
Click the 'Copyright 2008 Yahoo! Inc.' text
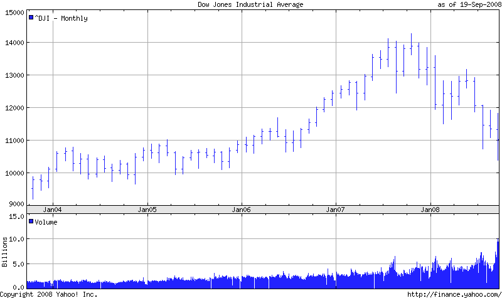[x=49, y=294]
